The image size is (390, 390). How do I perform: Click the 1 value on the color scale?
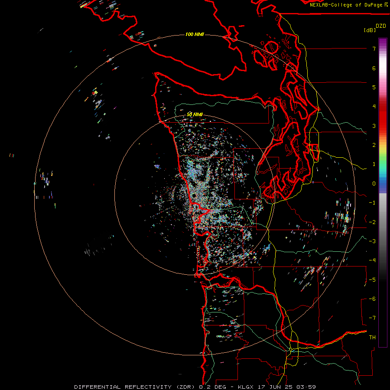click(374, 164)
